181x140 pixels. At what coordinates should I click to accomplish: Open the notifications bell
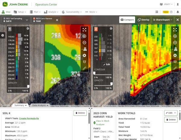[x=178, y=12]
